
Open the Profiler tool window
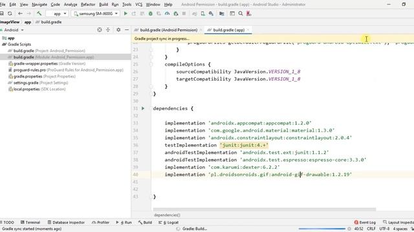(x=101, y=222)
